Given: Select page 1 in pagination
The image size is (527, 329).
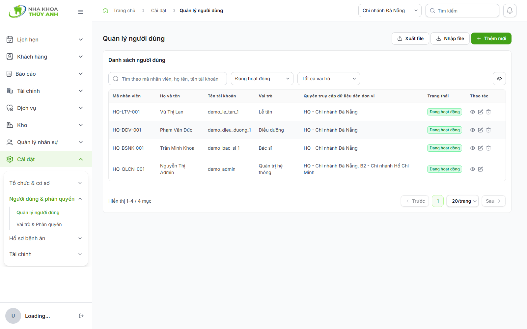Looking at the screenshot, I should 438,201.
